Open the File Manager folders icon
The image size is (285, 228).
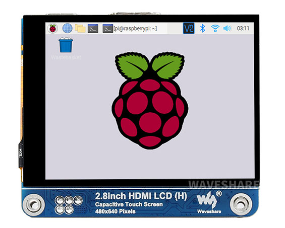[x=80, y=29]
